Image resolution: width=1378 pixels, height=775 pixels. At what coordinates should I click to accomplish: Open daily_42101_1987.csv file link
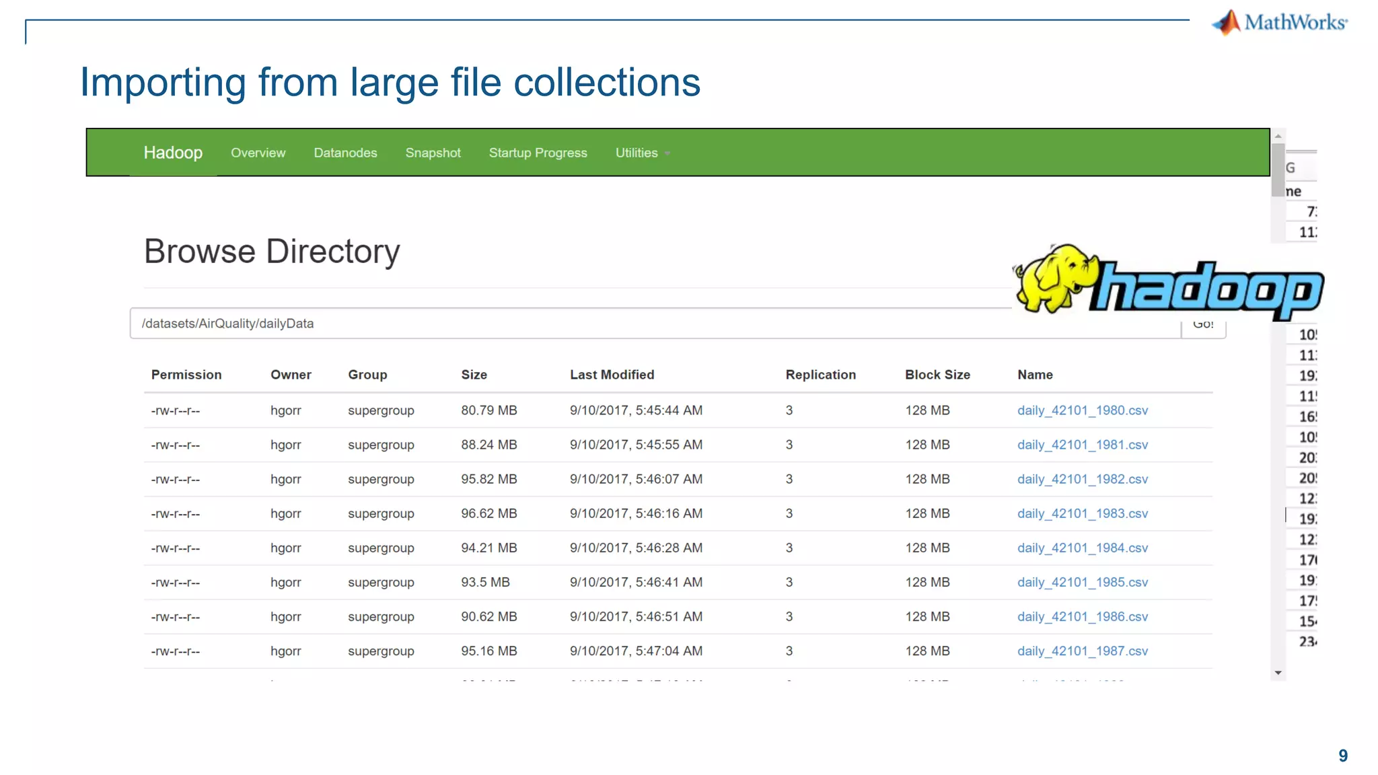(1083, 651)
